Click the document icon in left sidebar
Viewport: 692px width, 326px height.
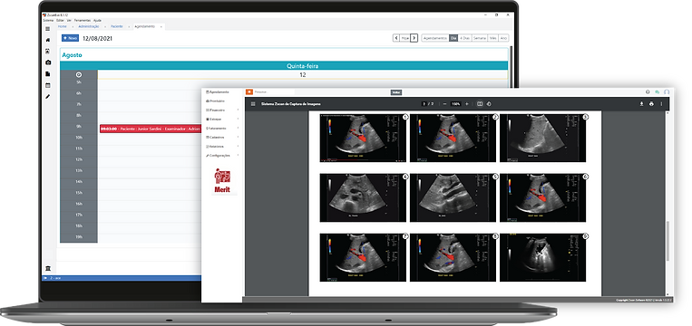(x=48, y=74)
